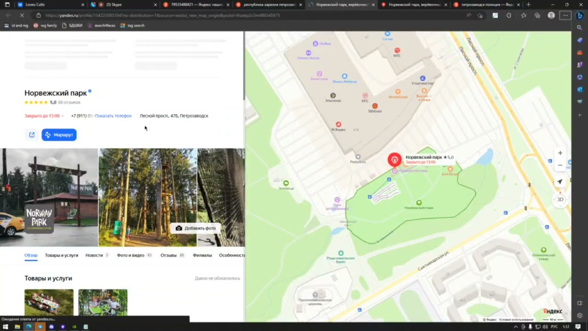Viewport: 588px width, 331px height.
Task: Click the map geolocation arrow button
Action: [x=560, y=182]
